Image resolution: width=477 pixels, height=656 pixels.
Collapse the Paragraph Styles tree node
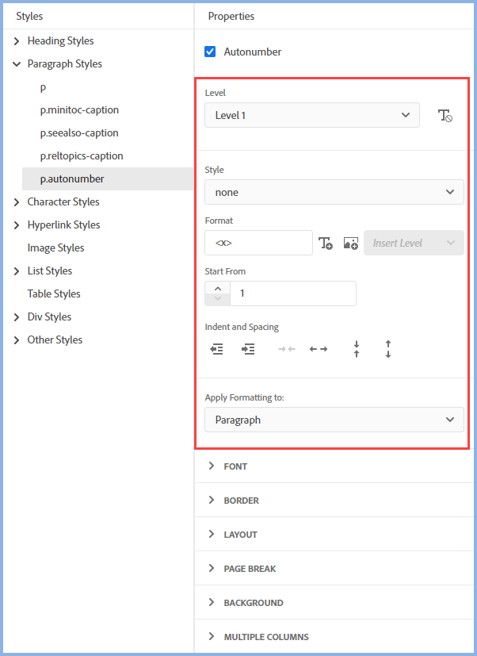17,63
